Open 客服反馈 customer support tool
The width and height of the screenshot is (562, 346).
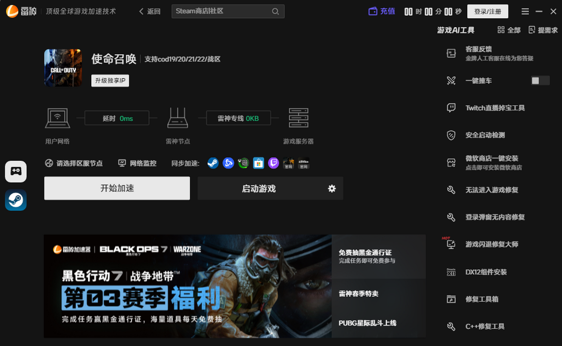479,49
